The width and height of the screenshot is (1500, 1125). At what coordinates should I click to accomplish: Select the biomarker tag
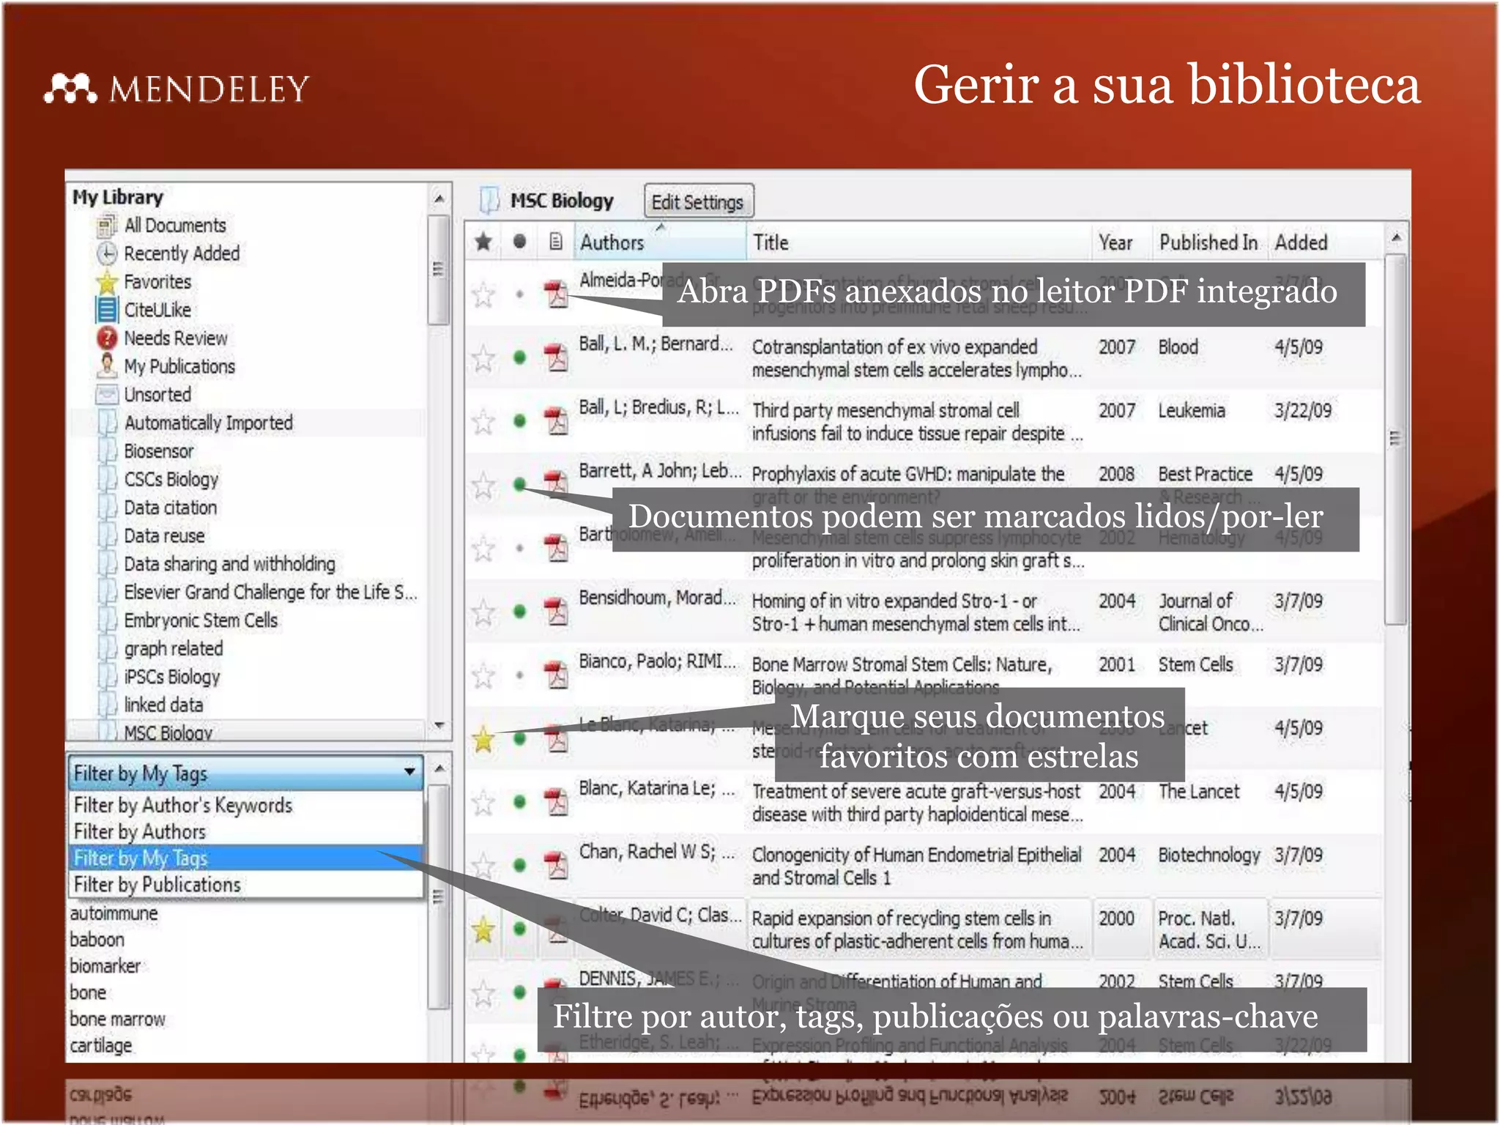click(105, 966)
